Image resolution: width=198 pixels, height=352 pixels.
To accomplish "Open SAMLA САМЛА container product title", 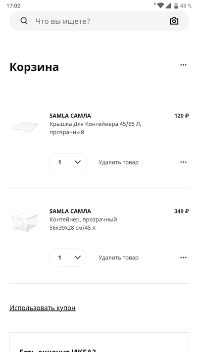I will pyautogui.click(x=70, y=211).
